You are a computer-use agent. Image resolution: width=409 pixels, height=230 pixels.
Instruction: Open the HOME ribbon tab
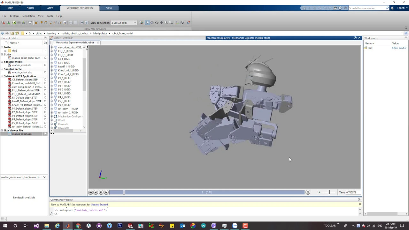10,8
